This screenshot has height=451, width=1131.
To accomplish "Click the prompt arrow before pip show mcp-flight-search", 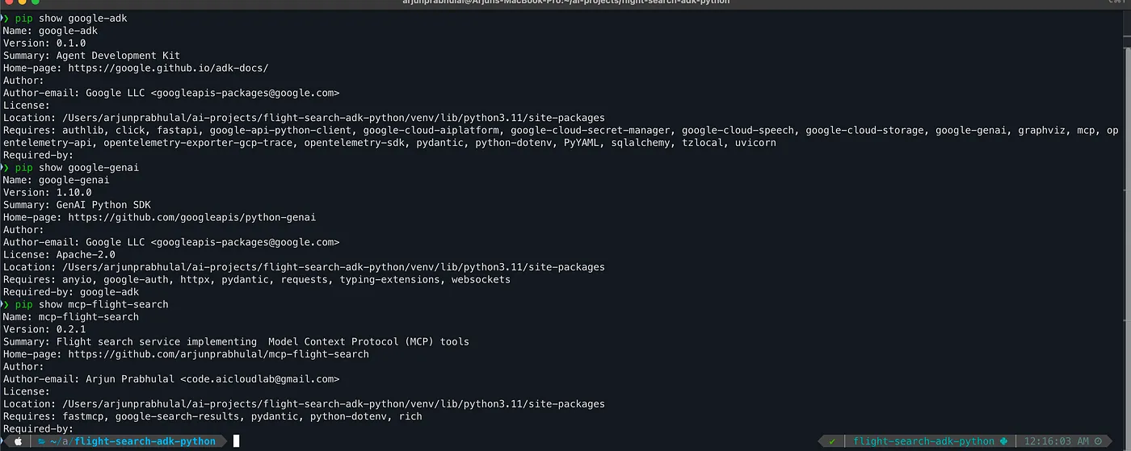I will (4, 304).
